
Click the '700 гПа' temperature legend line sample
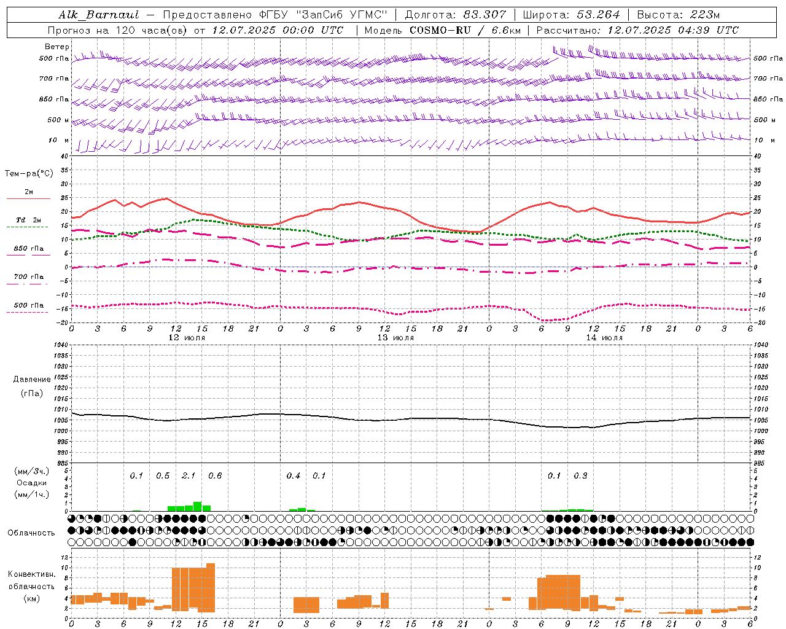(27, 284)
